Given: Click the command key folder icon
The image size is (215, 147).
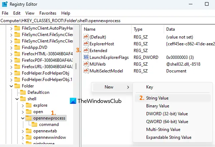Looking at the screenshot, I should [34, 125].
